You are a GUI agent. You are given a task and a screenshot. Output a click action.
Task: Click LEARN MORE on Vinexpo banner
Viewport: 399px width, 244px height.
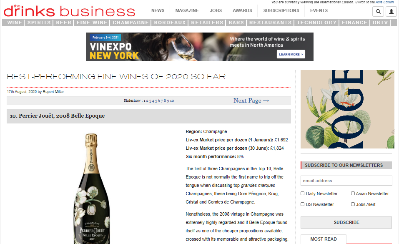pos(291,54)
